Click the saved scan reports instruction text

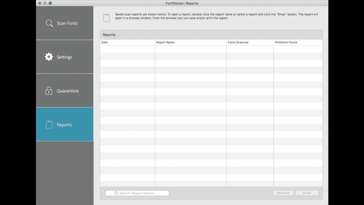pos(217,16)
